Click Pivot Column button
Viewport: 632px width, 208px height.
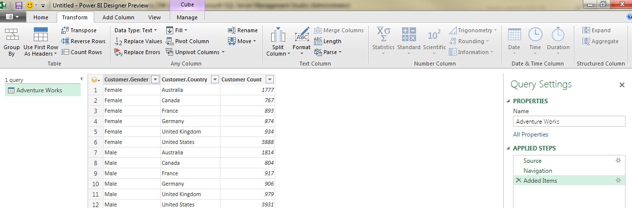(188, 41)
